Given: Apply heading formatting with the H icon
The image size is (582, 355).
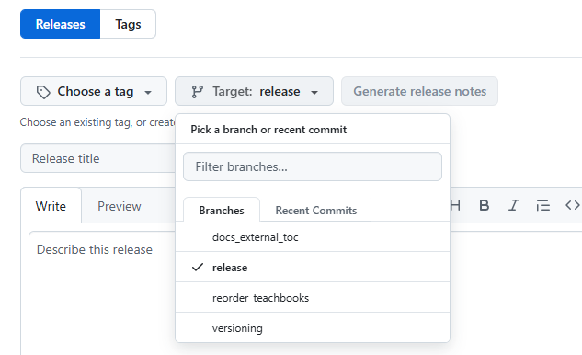Looking at the screenshot, I should tap(455, 205).
